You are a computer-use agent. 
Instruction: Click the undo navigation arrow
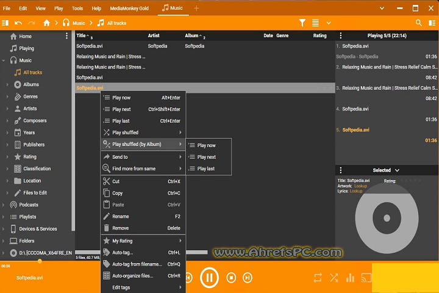pyautogui.click(x=18, y=23)
